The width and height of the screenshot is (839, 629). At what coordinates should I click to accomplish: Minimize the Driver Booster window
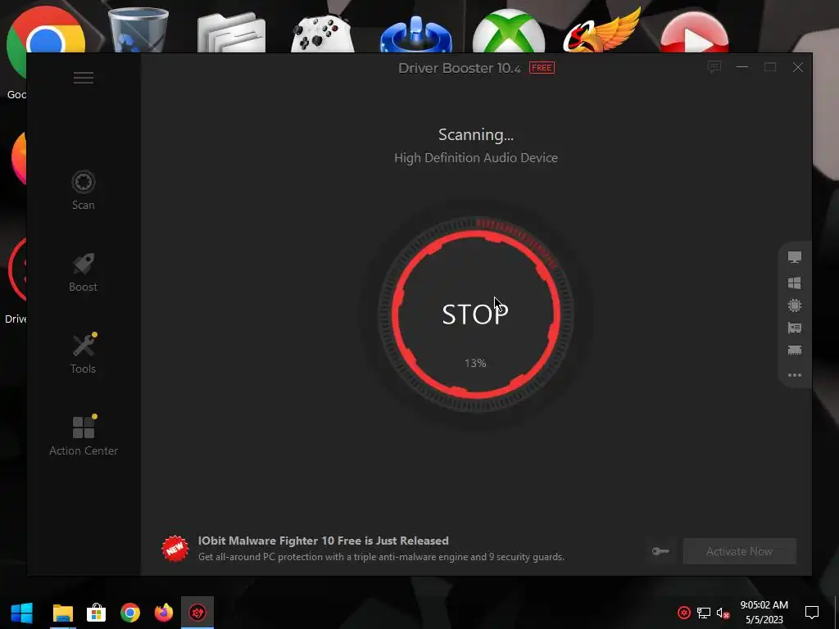(742, 67)
